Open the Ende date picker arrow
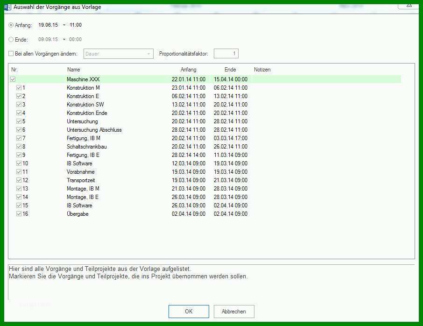Image resolution: width=423 pixels, height=326 pixels. click(x=64, y=39)
